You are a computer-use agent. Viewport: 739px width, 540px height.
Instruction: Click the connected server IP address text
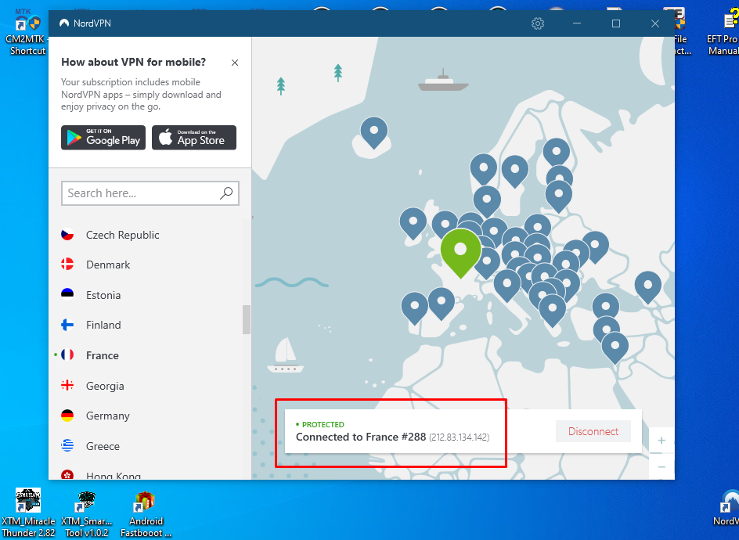click(459, 437)
